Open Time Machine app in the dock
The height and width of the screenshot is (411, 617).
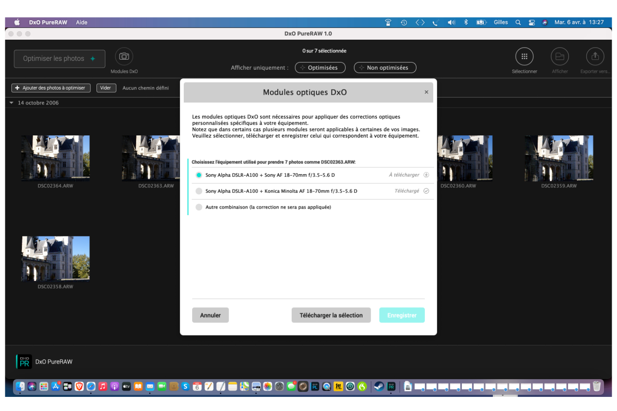[x=350, y=386]
